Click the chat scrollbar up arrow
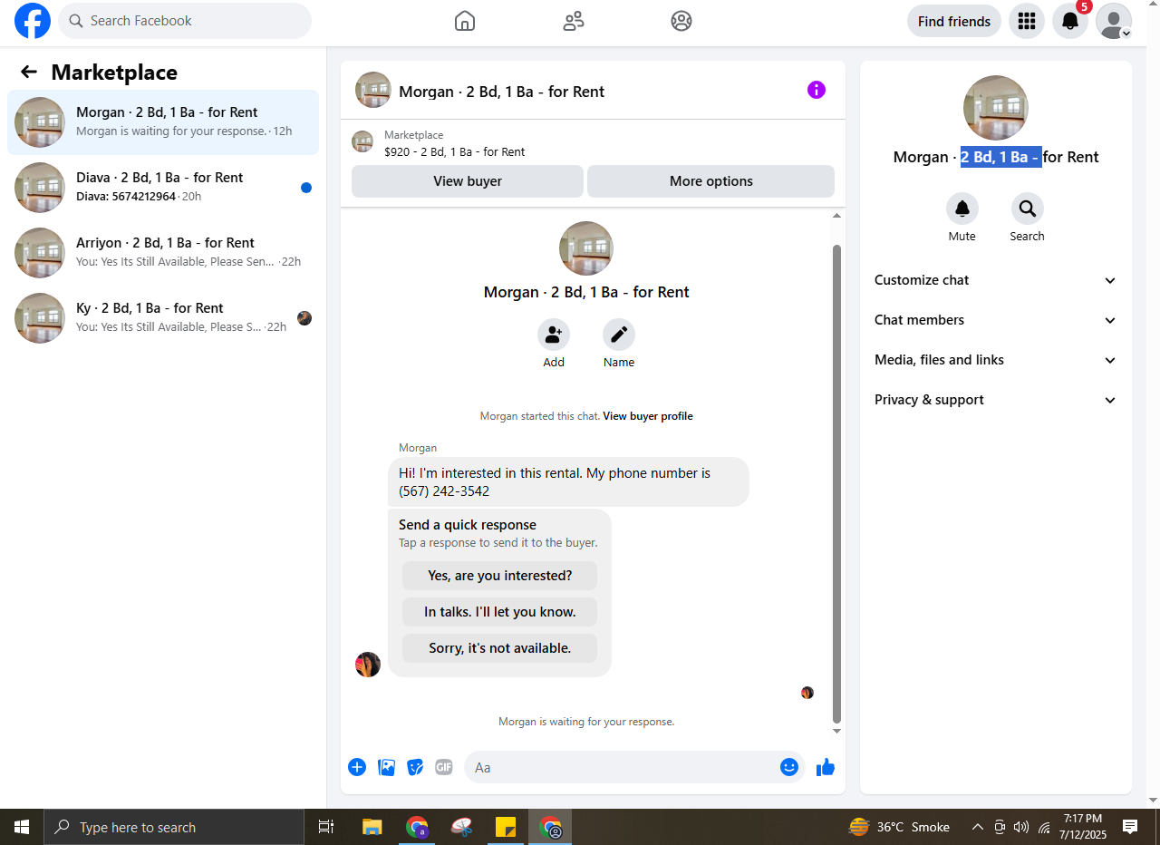Viewport: 1160px width, 845px height. pos(837,216)
